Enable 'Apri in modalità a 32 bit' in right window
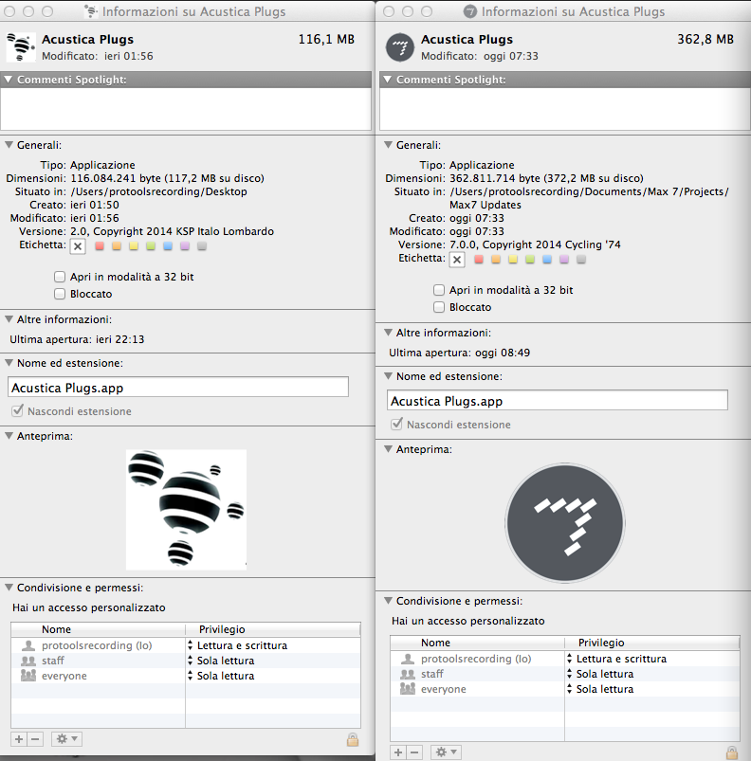 pos(439,290)
